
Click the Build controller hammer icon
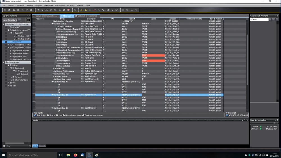tap(42, 10)
